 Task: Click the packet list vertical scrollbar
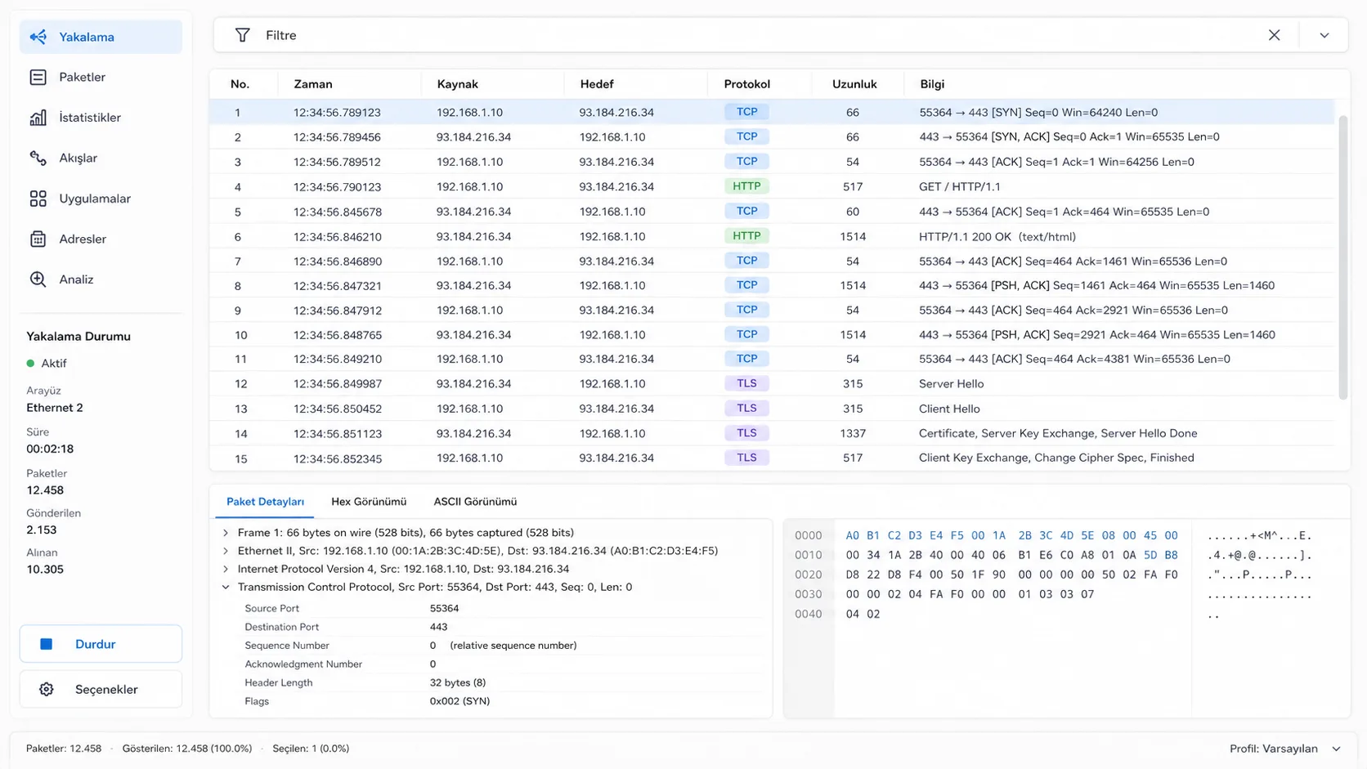[x=1342, y=257]
